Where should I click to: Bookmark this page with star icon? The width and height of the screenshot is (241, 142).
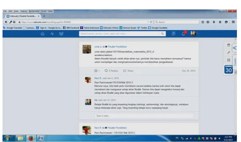[203, 22]
